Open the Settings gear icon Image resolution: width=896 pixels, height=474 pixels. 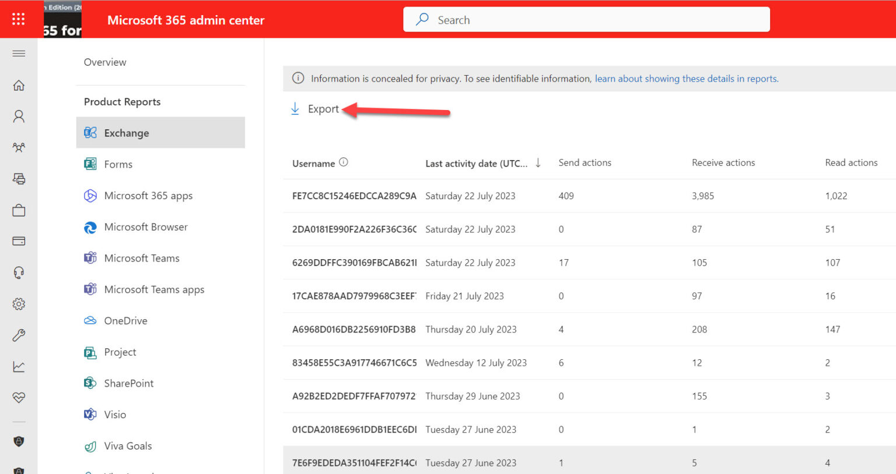pyautogui.click(x=18, y=303)
